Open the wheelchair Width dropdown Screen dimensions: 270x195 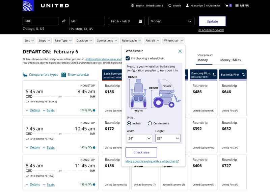pos(140,138)
